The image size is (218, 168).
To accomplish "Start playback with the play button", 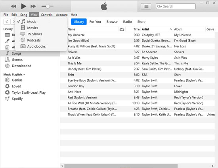I will [x=23, y=6].
